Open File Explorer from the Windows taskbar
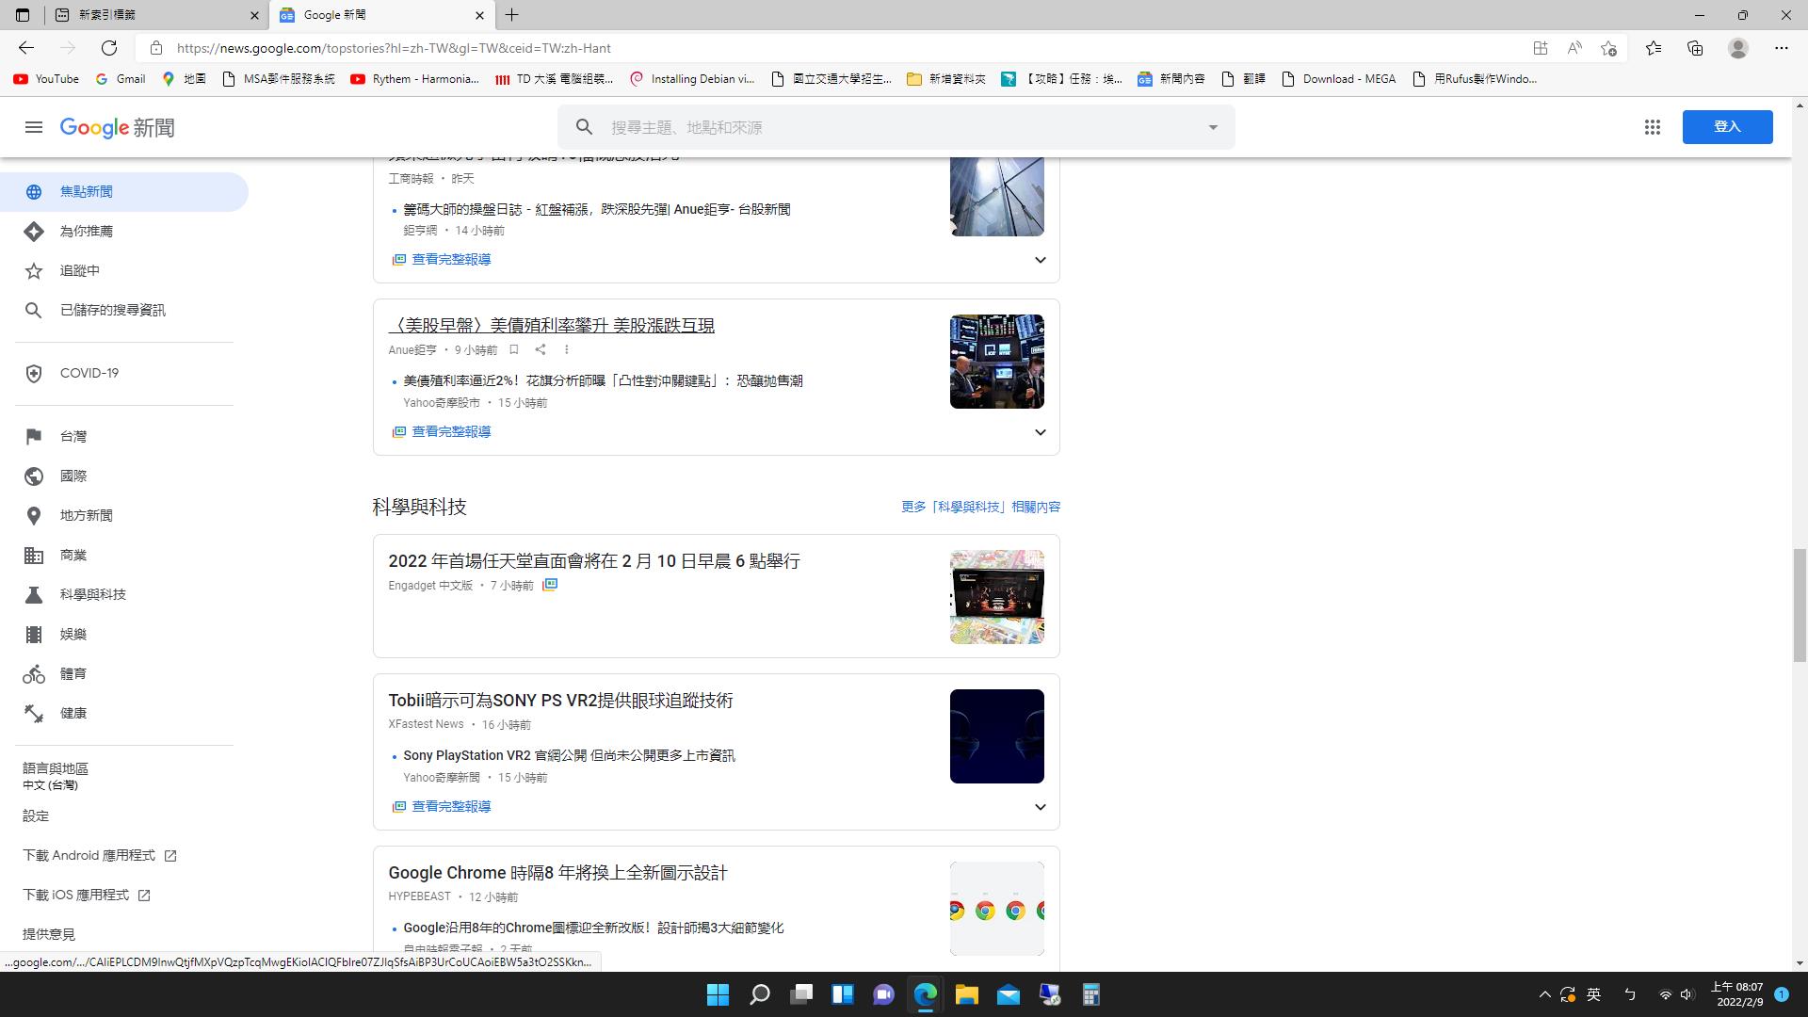1808x1017 pixels. (x=966, y=994)
